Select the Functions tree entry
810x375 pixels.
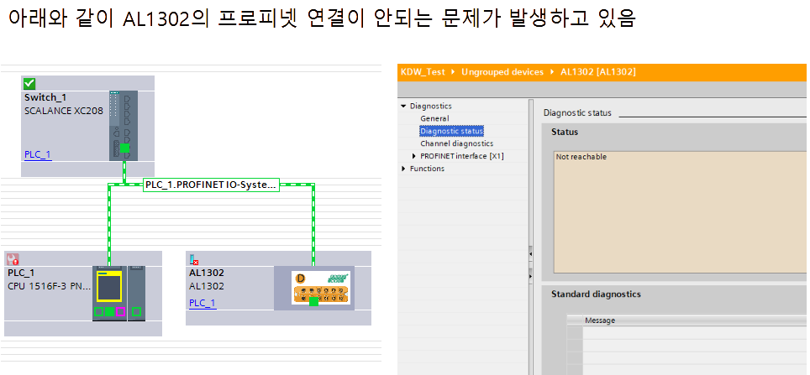pos(427,169)
